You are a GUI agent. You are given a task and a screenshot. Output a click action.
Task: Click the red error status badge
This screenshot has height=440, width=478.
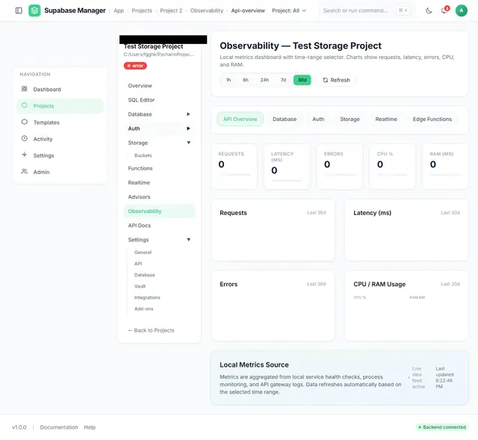pyautogui.click(x=135, y=66)
